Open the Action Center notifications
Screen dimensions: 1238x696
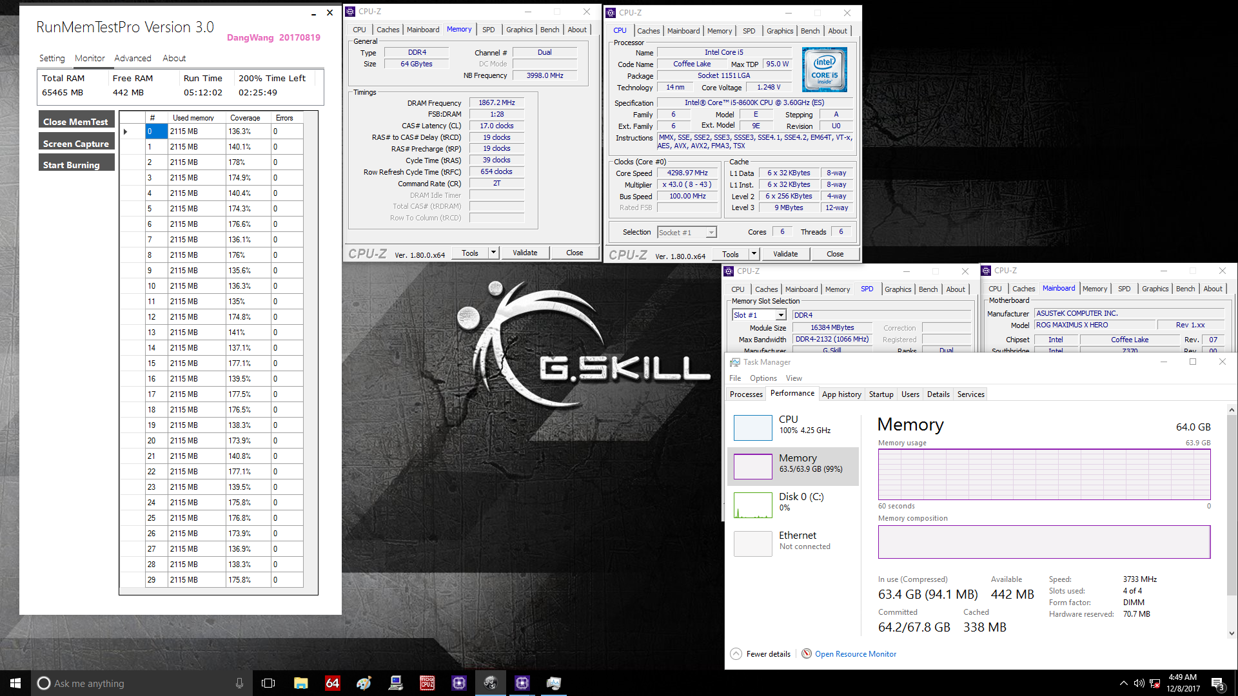tap(1218, 683)
